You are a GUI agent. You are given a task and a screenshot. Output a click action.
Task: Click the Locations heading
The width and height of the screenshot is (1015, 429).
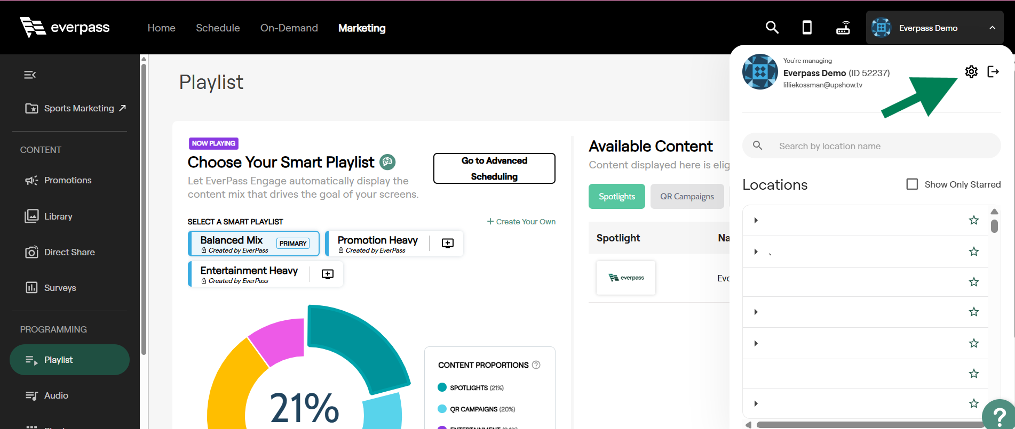[775, 184]
